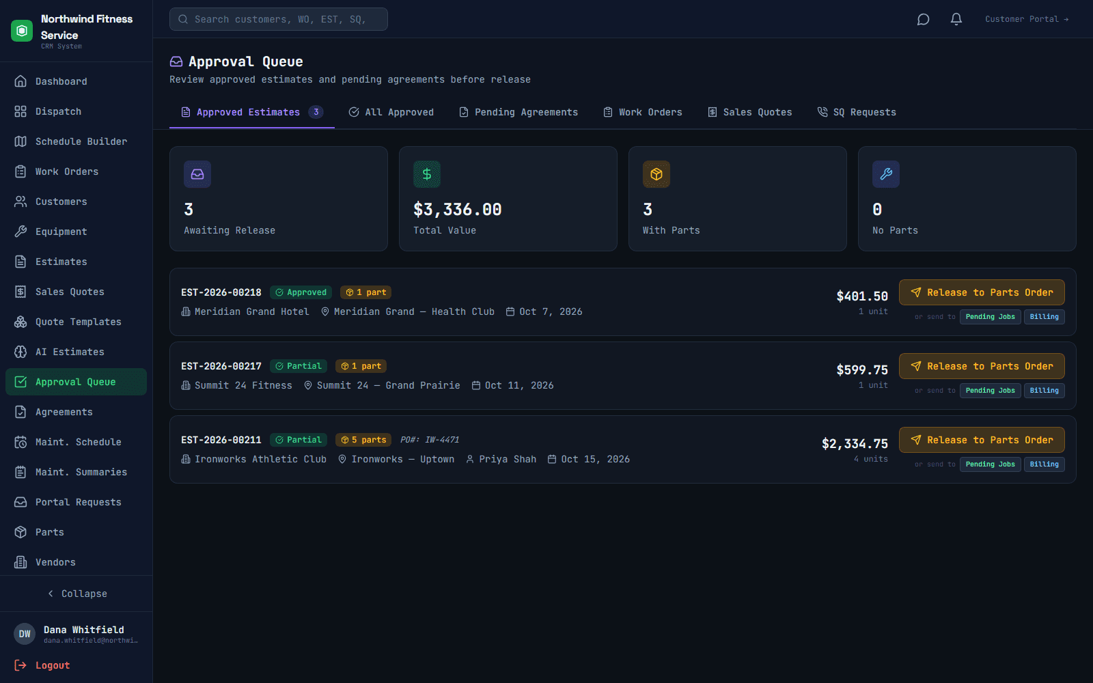Send EST-2026-00211 to Billing
The image size is (1093, 683).
pos(1044,464)
